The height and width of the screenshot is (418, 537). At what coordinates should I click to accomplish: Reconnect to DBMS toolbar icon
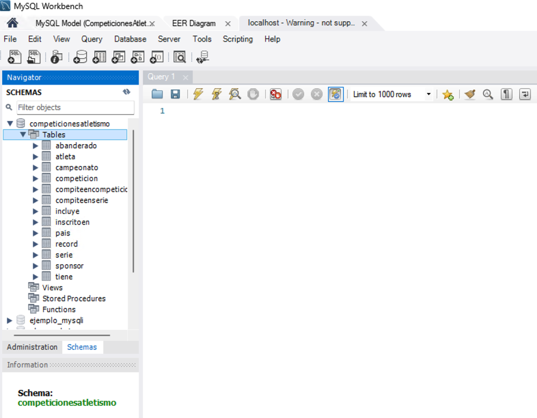click(x=202, y=57)
